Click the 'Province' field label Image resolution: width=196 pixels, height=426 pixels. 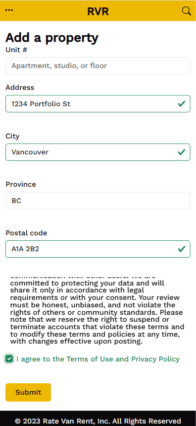point(21,185)
